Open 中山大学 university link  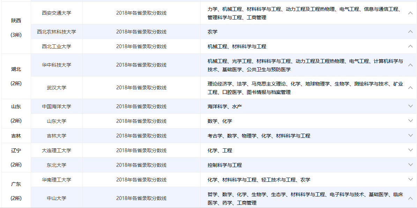coord(57,198)
